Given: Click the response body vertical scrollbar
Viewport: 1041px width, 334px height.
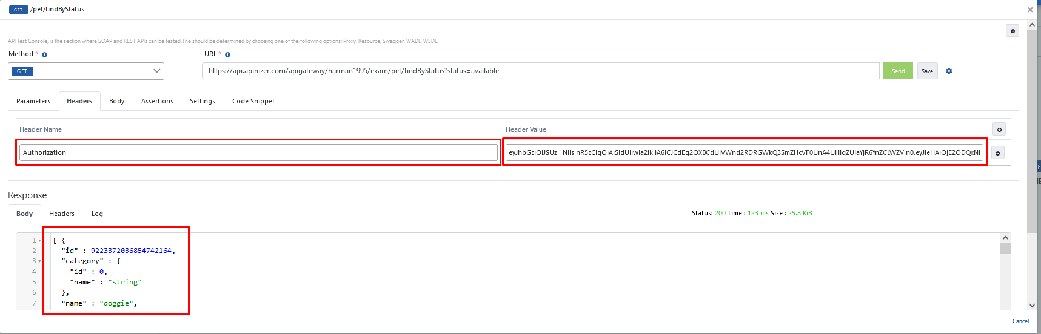Looking at the screenshot, I should pos(1005,272).
